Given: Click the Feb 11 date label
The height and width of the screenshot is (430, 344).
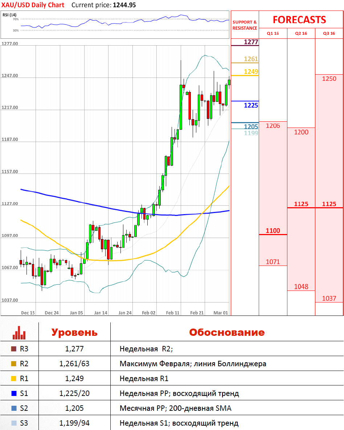Looking at the screenshot, I should point(173,313).
